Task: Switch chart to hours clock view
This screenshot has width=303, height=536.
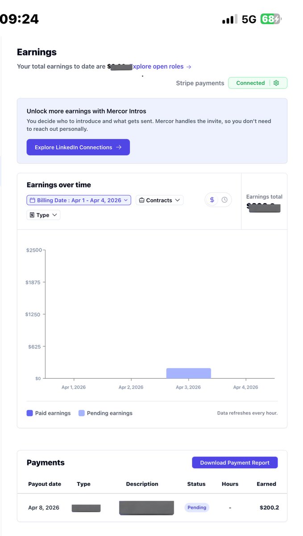Action: (224, 200)
